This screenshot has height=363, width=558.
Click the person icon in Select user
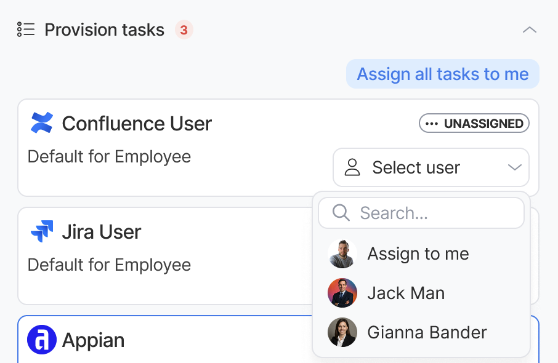pos(352,167)
